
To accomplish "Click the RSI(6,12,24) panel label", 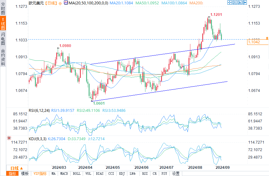I will pos(39,110).
